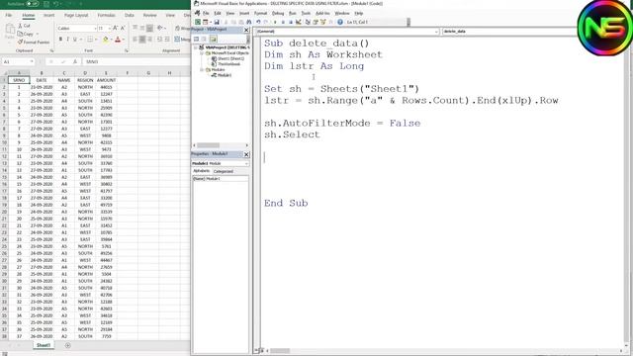Click the Borders icon in Excel ribbon
The width and height of the screenshot is (633, 356).
(90, 40)
